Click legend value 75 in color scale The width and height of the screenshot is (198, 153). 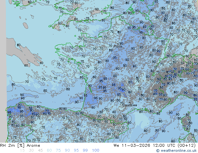pos(58,151)
